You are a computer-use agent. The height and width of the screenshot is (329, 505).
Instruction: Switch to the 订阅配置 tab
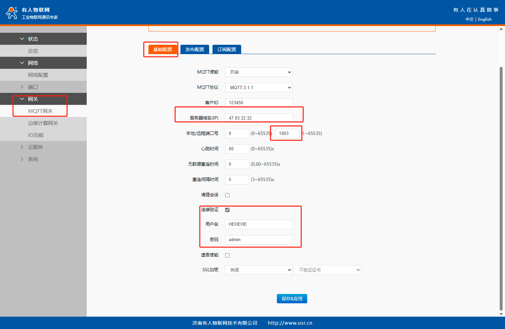coord(226,49)
